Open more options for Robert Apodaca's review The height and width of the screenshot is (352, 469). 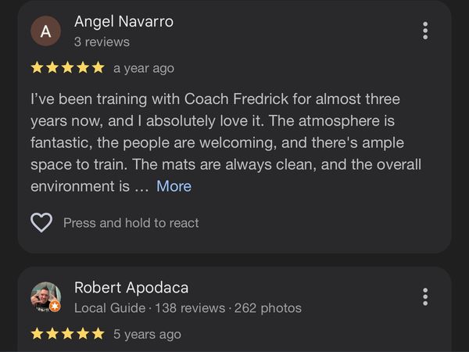(425, 297)
